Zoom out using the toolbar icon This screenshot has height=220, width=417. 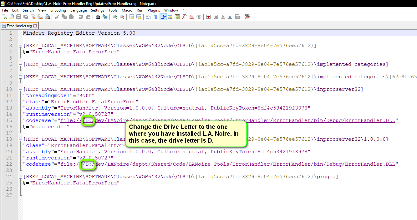pos(122,17)
